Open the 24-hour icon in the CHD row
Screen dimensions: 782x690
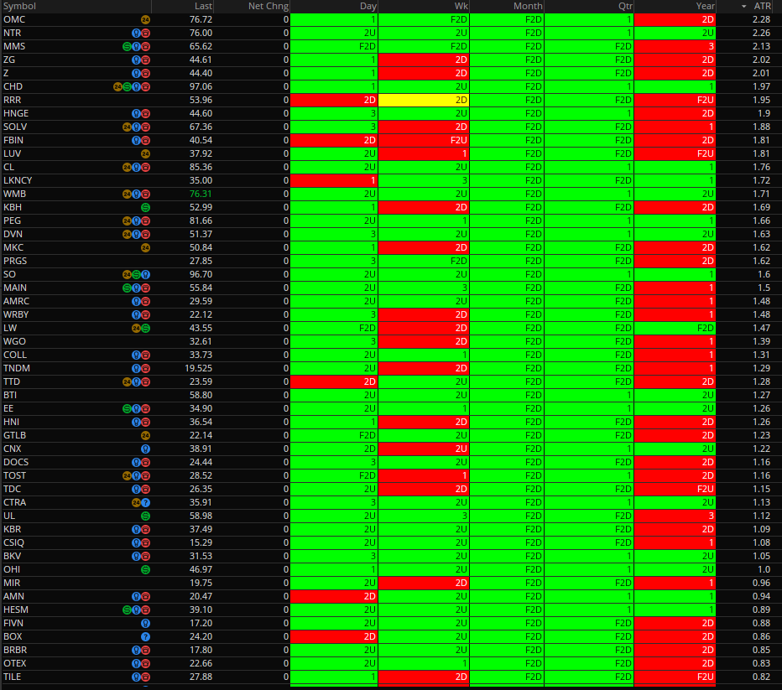click(117, 86)
